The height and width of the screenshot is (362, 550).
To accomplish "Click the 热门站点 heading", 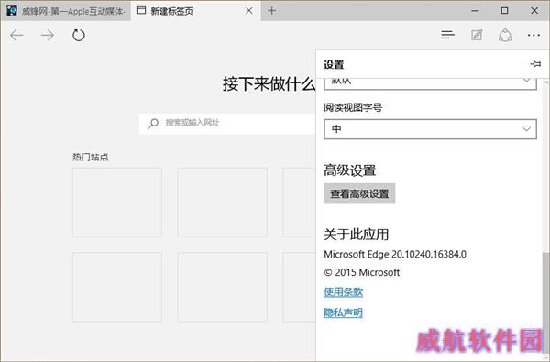I will tap(91, 157).
